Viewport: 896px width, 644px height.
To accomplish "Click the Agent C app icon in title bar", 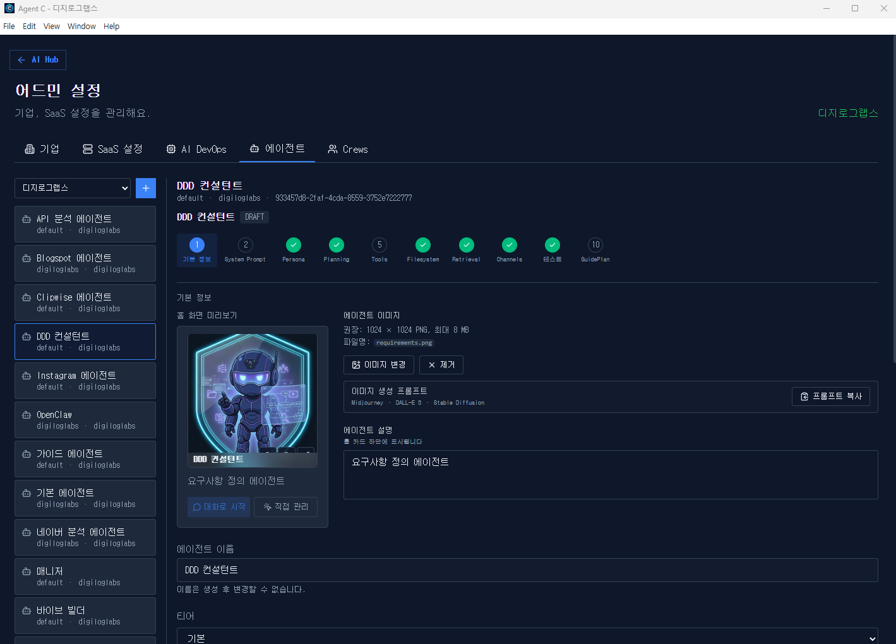I will (x=9, y=8).
